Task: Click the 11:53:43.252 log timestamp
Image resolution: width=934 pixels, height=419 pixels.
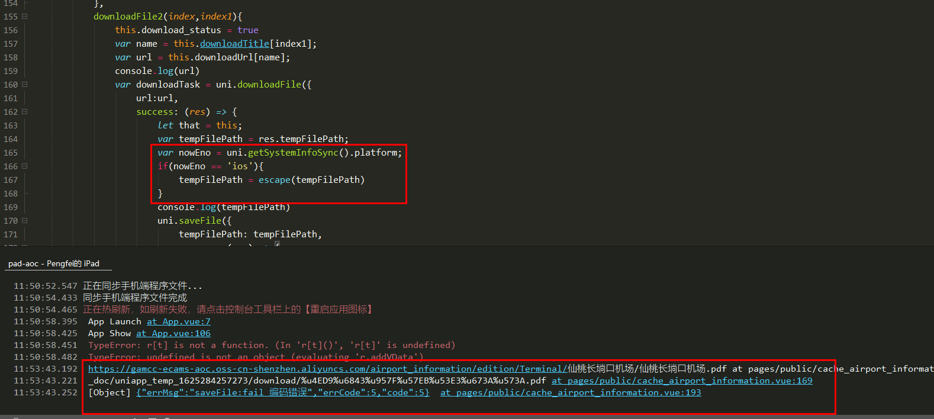Action: tap(46, 392)
